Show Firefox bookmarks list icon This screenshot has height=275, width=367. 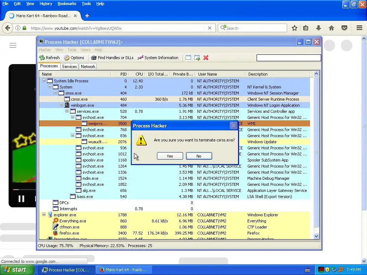click(x=306, y=28)
